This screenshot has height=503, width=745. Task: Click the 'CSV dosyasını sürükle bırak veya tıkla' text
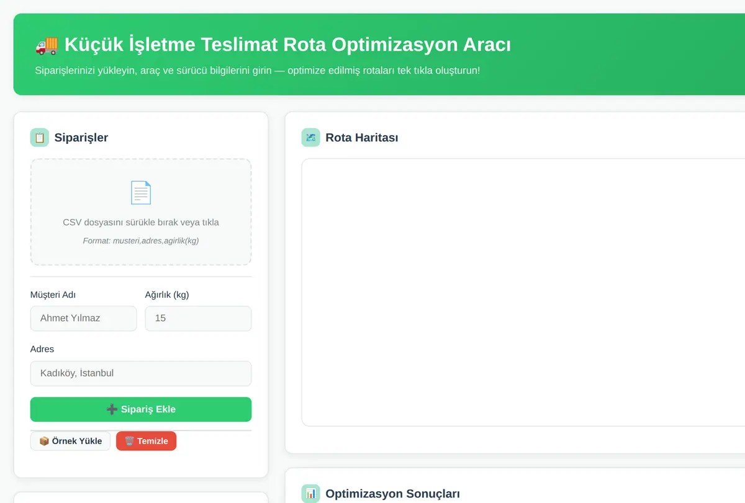tap(141, 222)
